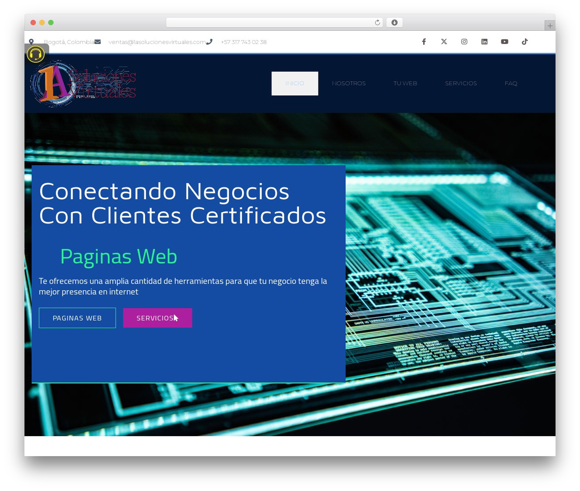Click the map pin location icon
The image size is (580, 491).
click(x=31, y=42)
